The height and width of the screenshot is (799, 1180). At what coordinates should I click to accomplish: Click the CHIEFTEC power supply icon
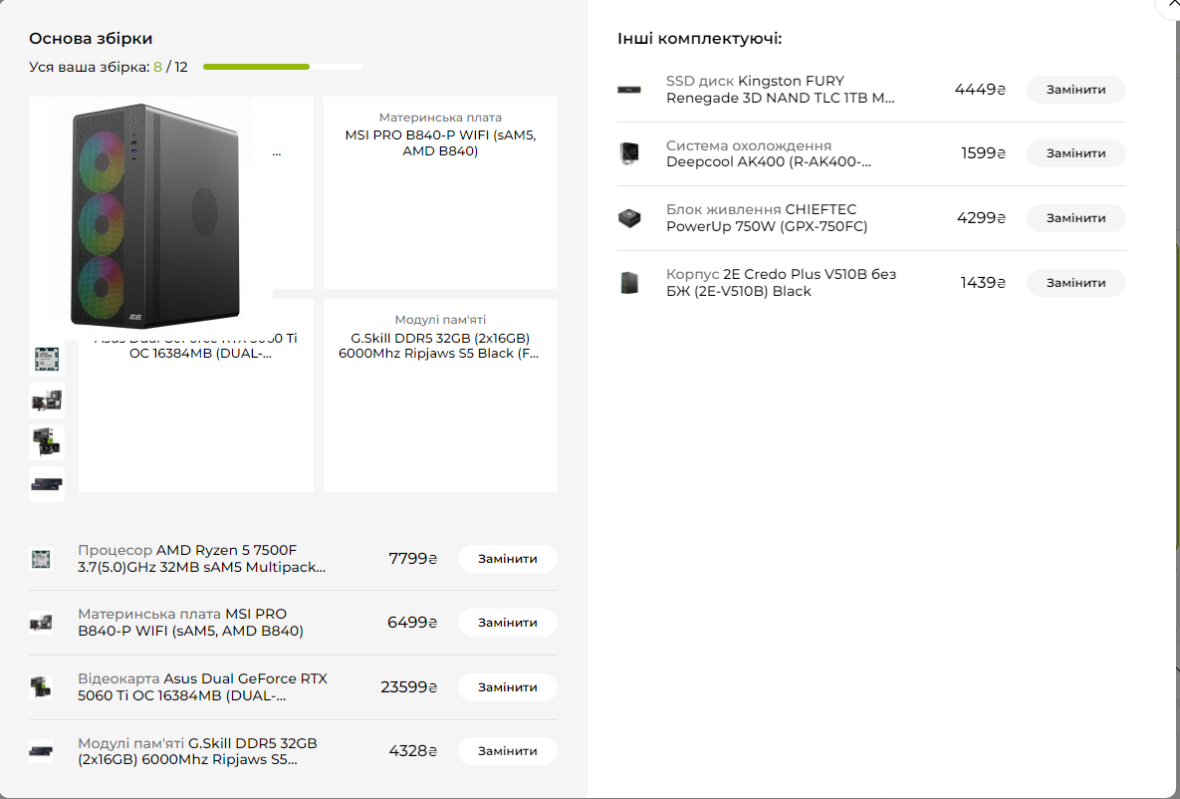click(629, 218)
